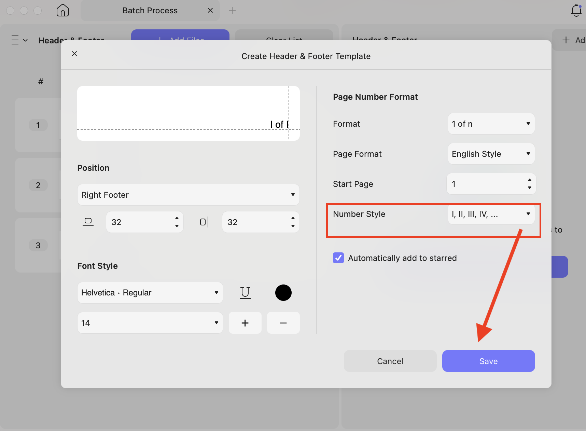Image resolution: width=586 pixels, height=431 pixels.
Task: Open the Helvetica Regular font dropdown
Action: (150, 293)
